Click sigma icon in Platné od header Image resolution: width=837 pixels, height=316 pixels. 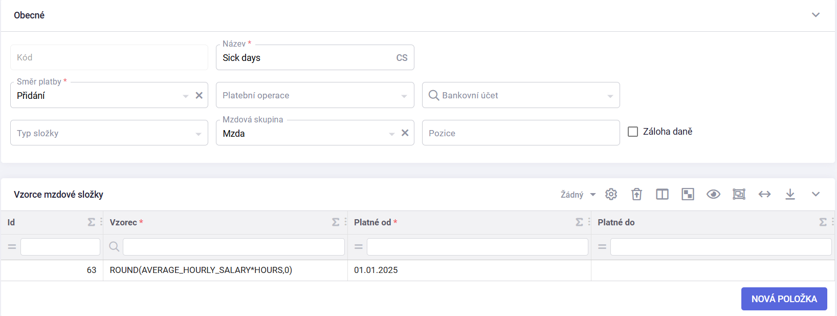579,222
